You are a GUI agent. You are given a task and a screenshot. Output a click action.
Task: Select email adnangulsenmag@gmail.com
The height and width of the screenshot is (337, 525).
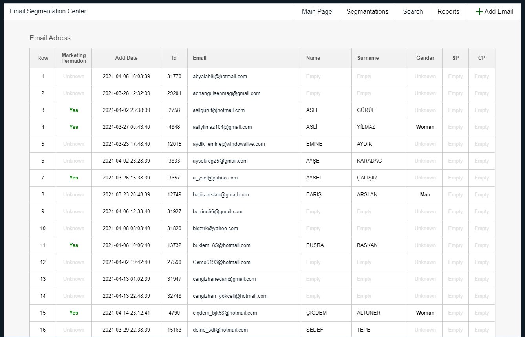pos(227,93)
